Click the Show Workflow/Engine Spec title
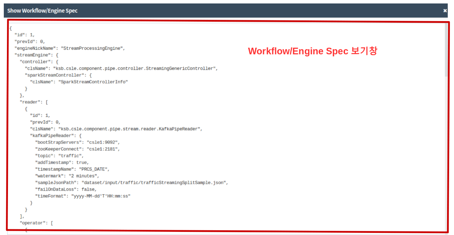 pos(42,11)
